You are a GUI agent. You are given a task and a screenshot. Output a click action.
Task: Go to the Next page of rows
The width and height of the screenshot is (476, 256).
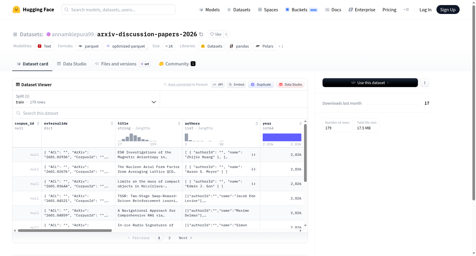click(185, 238)
